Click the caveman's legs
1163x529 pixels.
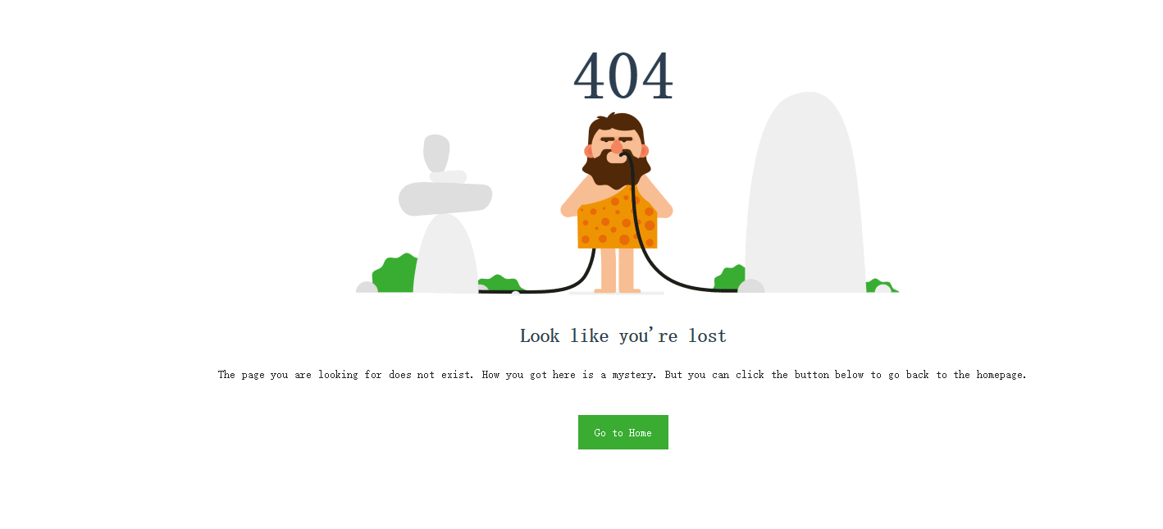tap(617, 270)
